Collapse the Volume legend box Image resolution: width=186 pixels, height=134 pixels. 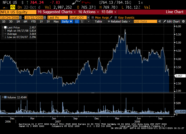pos(3,97)
